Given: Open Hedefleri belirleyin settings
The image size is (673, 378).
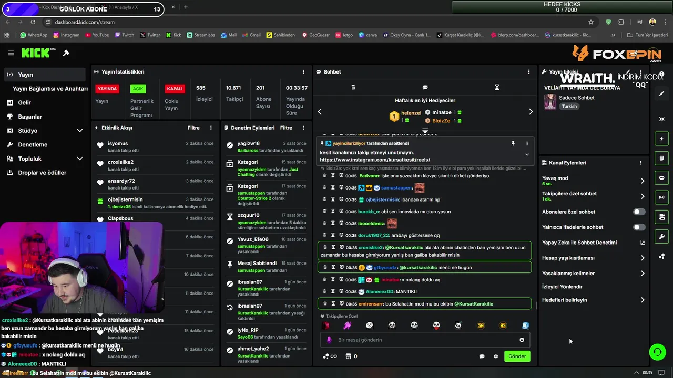Looking at the screenshot, I should 594,300.
